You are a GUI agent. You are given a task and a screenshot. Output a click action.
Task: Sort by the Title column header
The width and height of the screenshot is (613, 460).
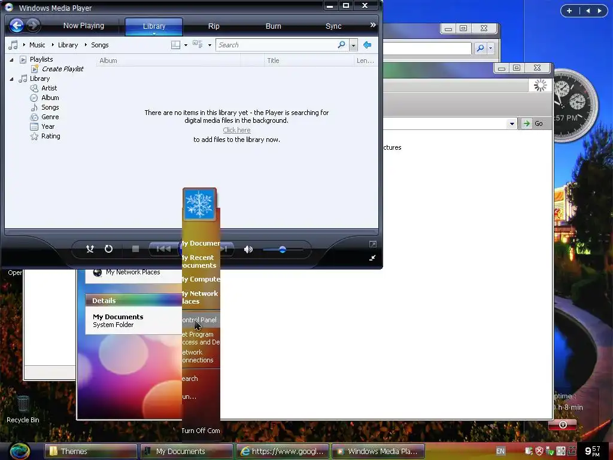(x=308, y=60)
